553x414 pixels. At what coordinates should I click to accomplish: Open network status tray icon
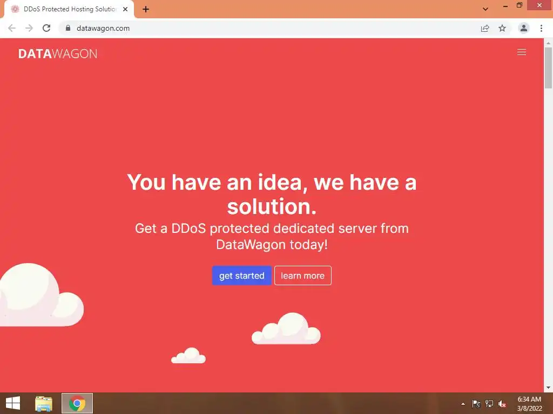(x=489, y=404)
